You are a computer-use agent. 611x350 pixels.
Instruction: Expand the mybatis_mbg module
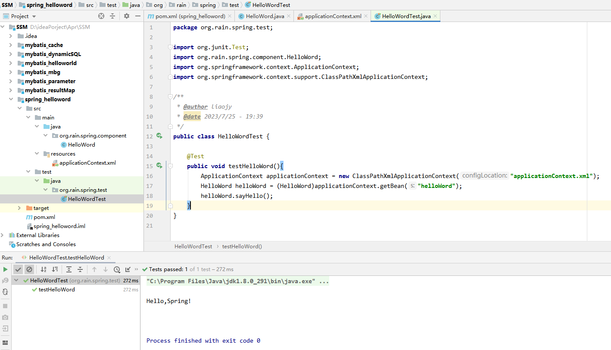[x=11, y=72]
